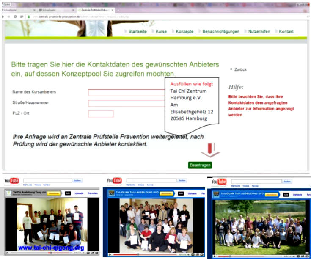
Task: Click the Yang Jun channel avatar icon
Action: (x=9, y=193)
